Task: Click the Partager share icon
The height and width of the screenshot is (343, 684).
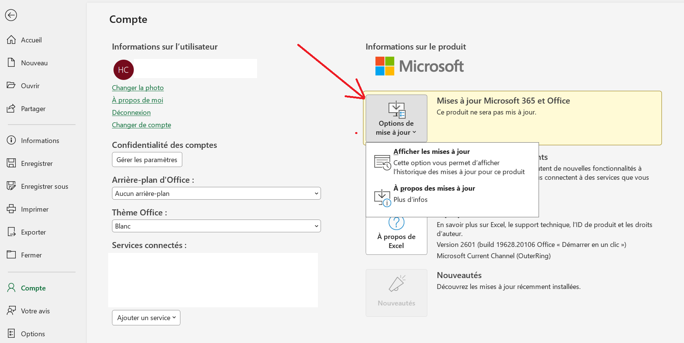Action: tap(11, 108)
